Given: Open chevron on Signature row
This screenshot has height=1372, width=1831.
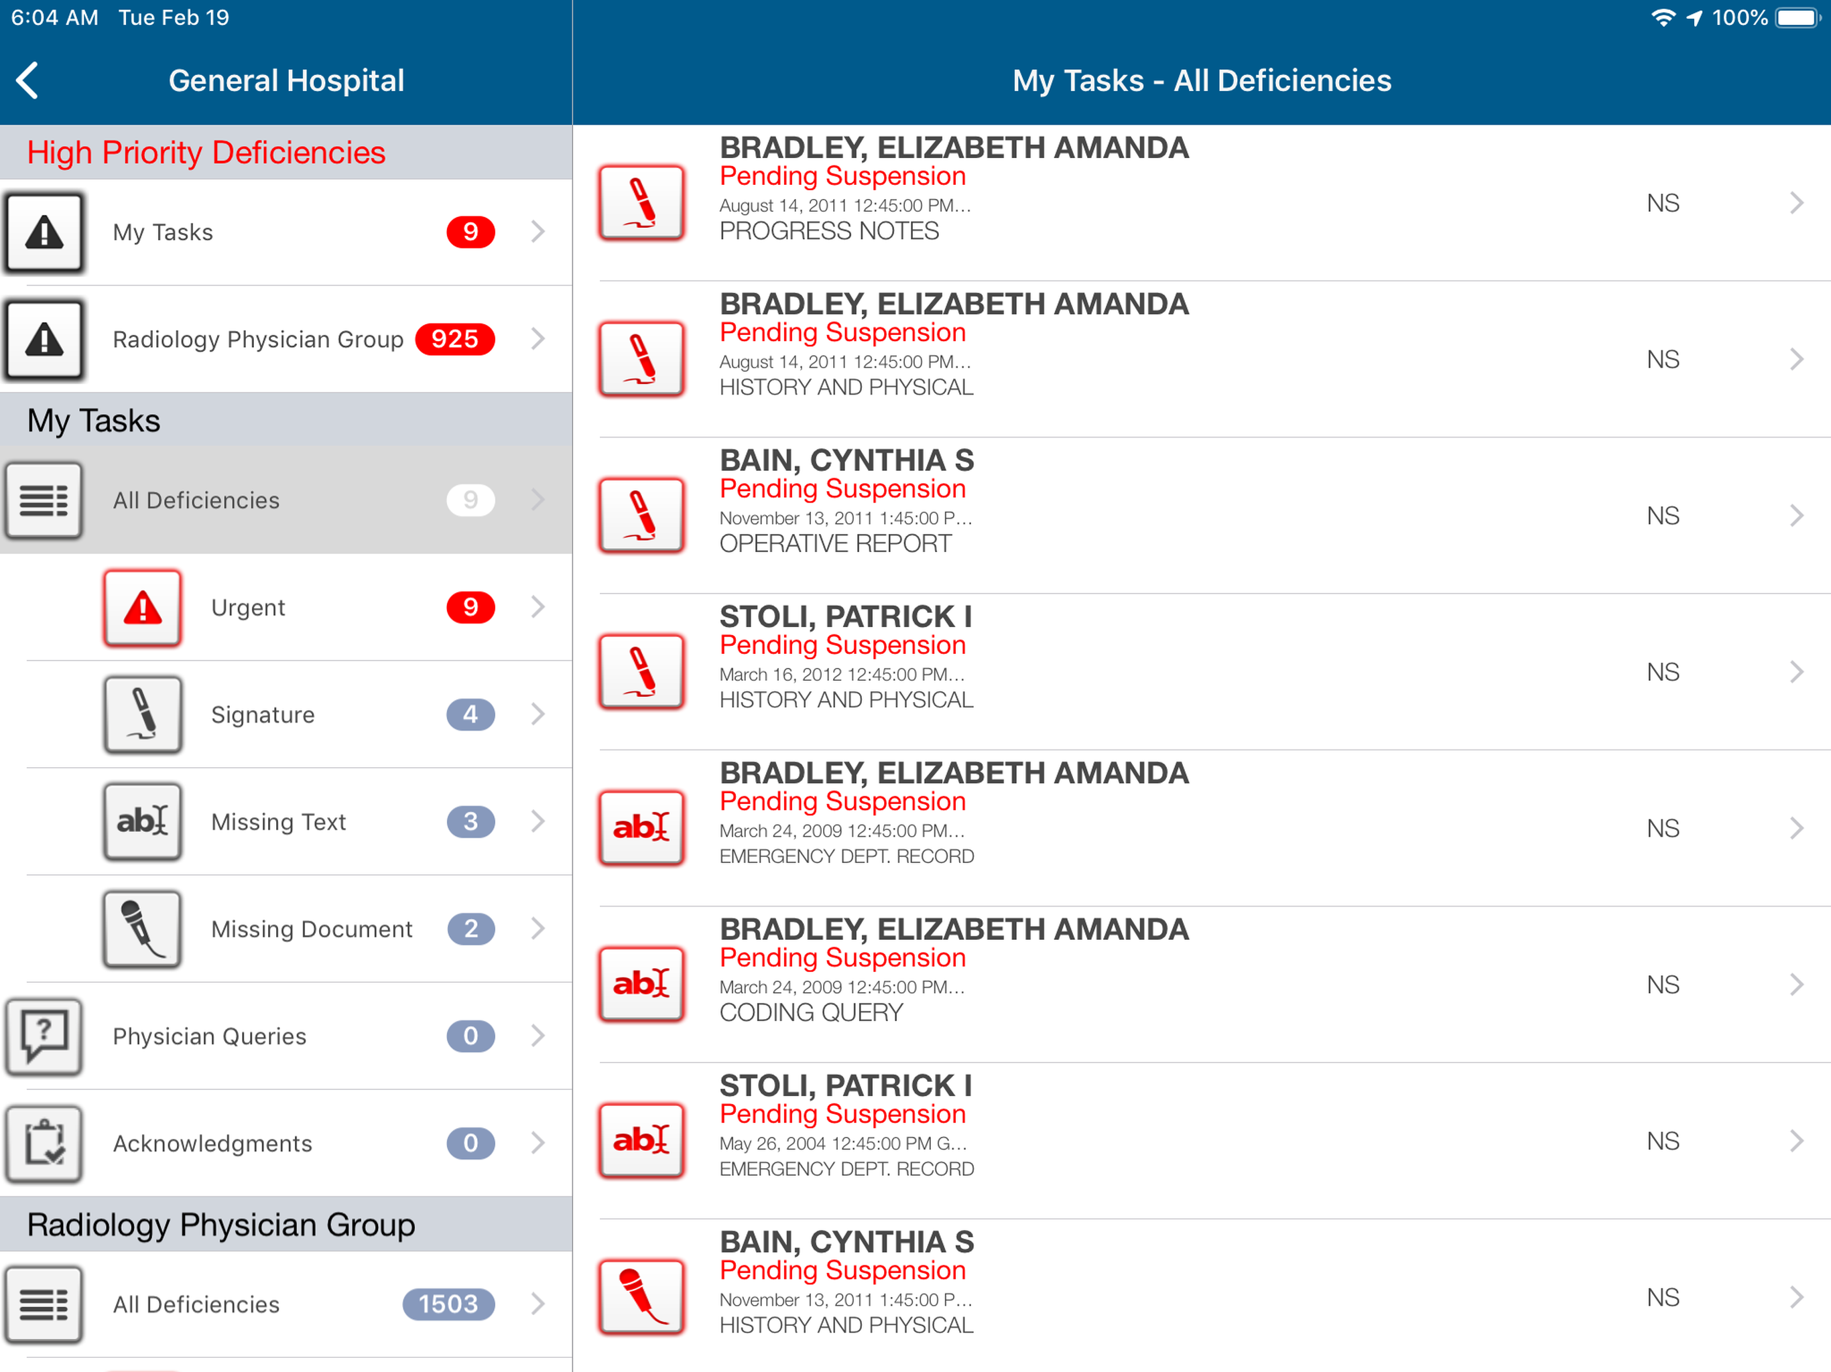Looking at the screenshot, I should pyautogui.click(x=538, y=714).
